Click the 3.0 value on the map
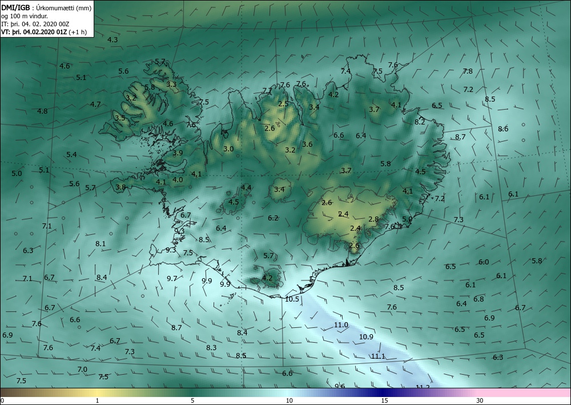Viewport: 571px width, 405px height. click(228, 149)
